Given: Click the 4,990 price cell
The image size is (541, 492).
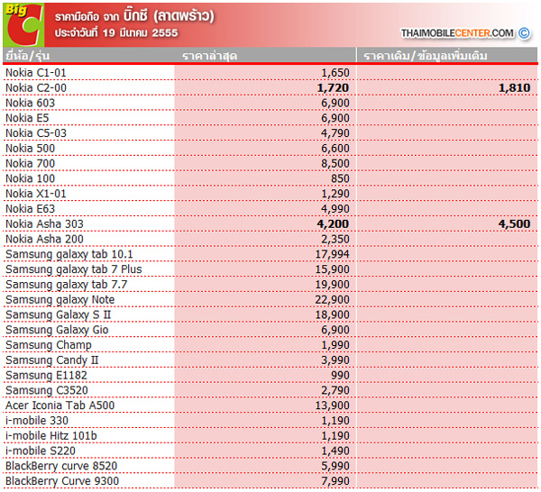Looking at the screenshot, I should click(x=335, y=209).
